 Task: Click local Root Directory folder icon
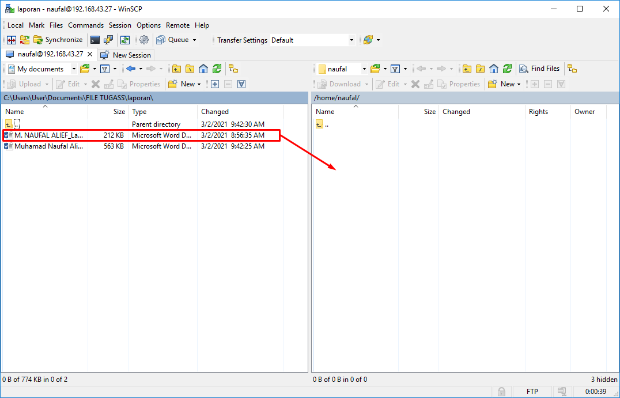(x=190, y=69)
